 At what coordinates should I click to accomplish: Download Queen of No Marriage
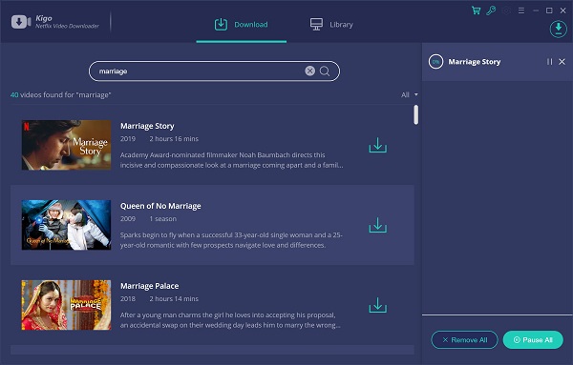tap(377, 225)
